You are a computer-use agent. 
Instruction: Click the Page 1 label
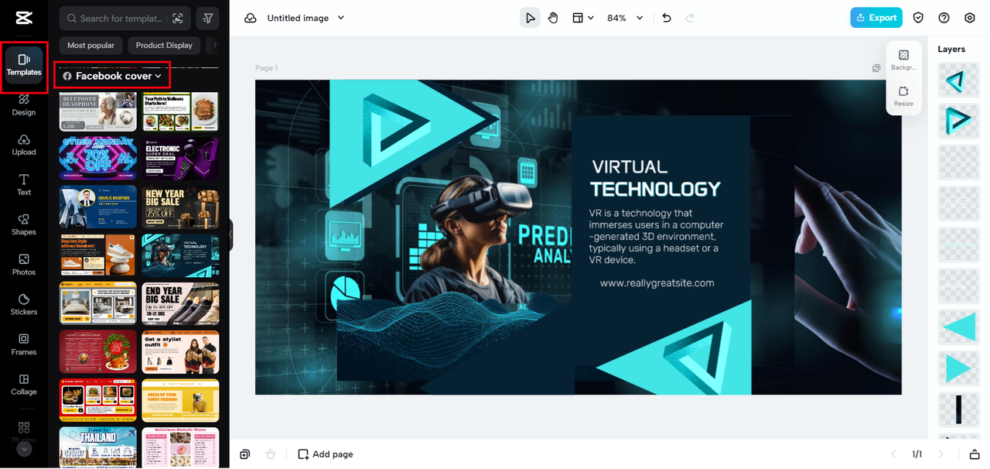[266, 68]
